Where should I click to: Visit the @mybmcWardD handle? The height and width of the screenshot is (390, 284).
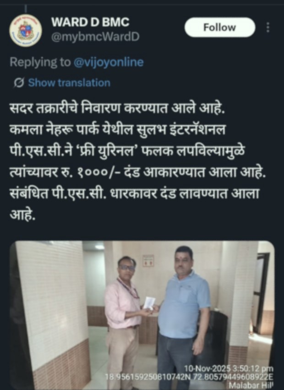(x=95, y=37)
